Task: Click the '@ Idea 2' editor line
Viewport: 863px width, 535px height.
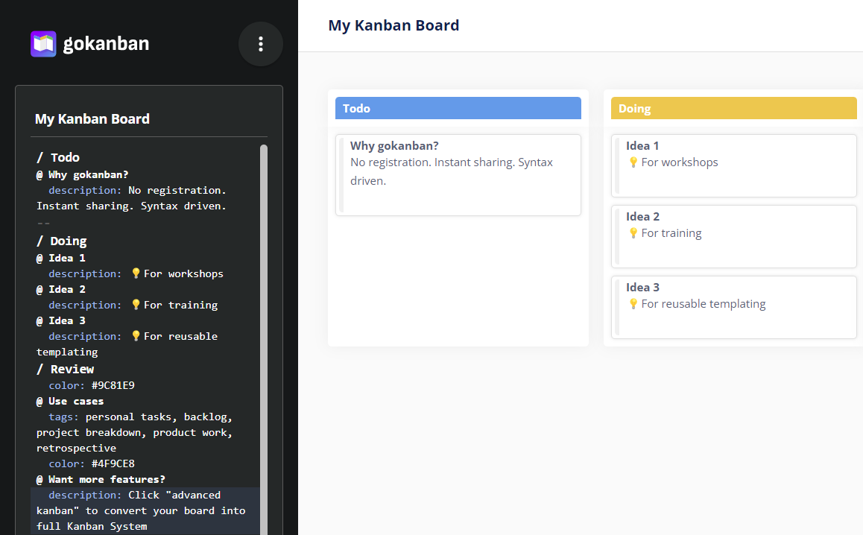Action: pos(61,290)
